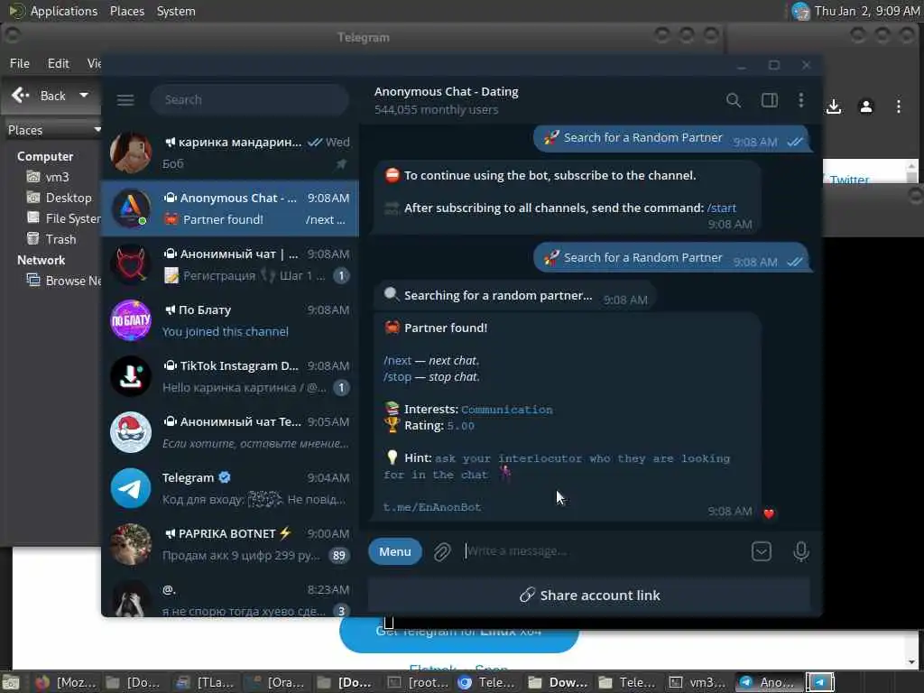Select Anonymous Chat Partner found conversation
This screenshot has width=924, height=693.
(230, 208)
